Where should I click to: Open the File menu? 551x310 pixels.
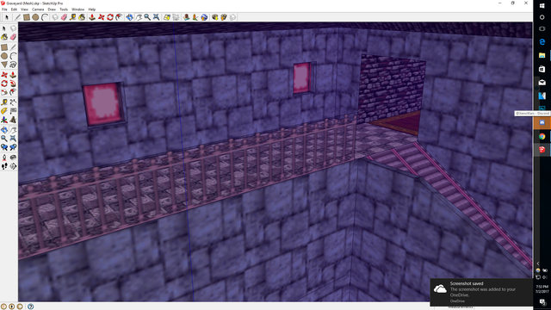4,9
